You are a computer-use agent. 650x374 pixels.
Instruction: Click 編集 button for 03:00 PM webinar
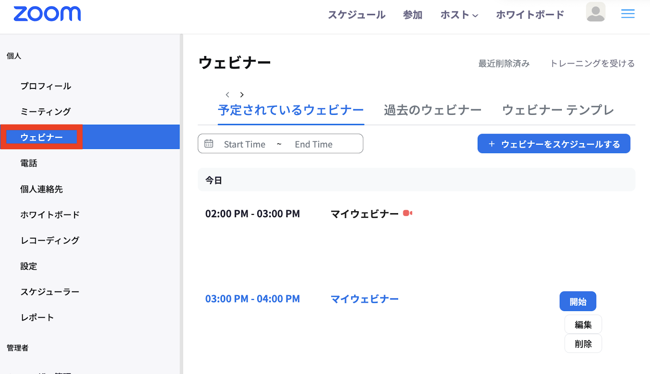[x=583, y=324]
